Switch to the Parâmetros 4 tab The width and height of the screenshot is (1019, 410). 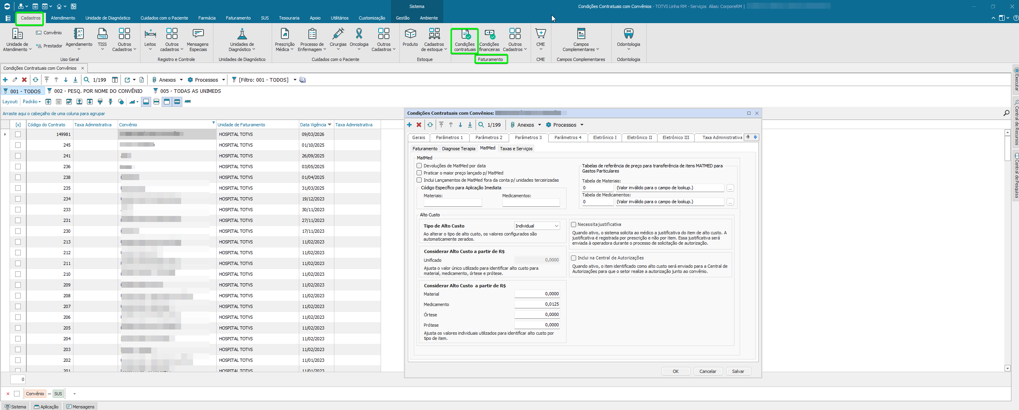pos(567,137)
